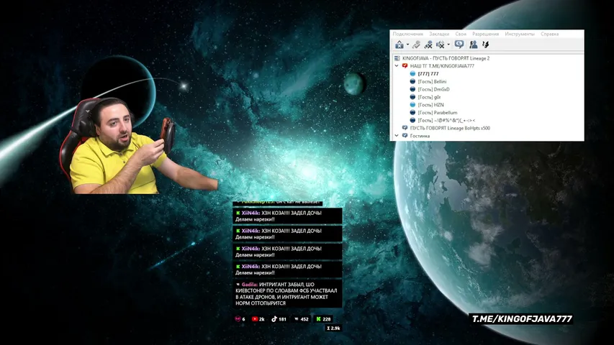
Task: Open the Закладки menu
Action: (439, 34)
